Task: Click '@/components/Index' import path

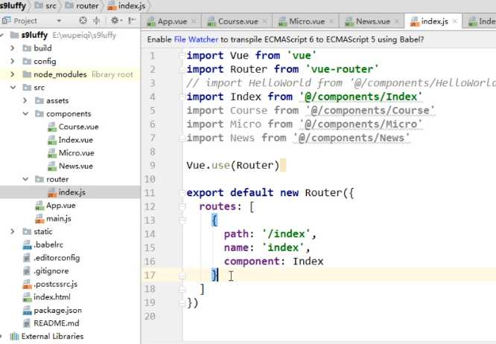Action: point(360,97)
